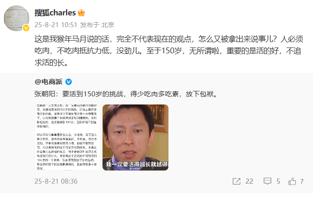Open the post timestamp 25-8-21 10:51
The width and height of the screenshot is (313, 199).
tap(56, 25)
